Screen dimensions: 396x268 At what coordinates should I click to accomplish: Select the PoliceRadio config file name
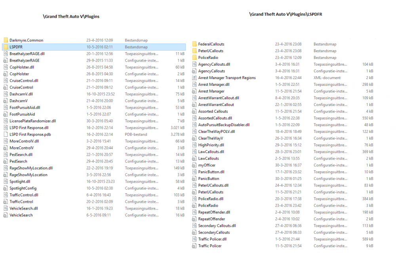tap(208, 206)
